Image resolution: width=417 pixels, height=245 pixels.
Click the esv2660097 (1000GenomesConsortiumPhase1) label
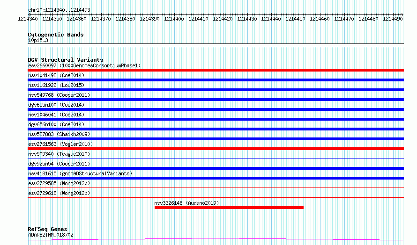[84, 65]
